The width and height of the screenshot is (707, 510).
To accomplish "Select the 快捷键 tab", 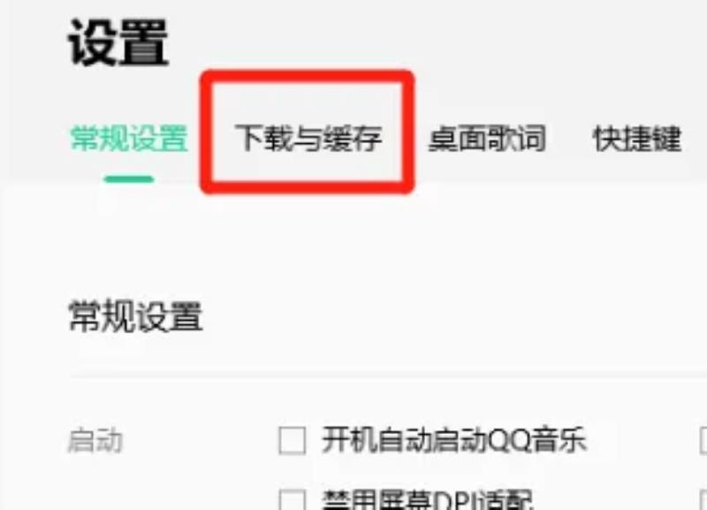I will [x=636, y=138].
